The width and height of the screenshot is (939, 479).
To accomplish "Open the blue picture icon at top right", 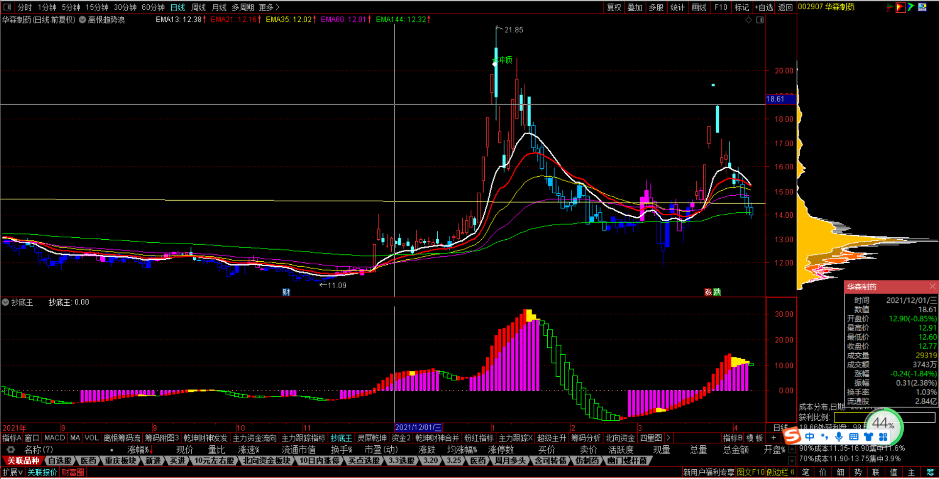I will click(922, 7).
